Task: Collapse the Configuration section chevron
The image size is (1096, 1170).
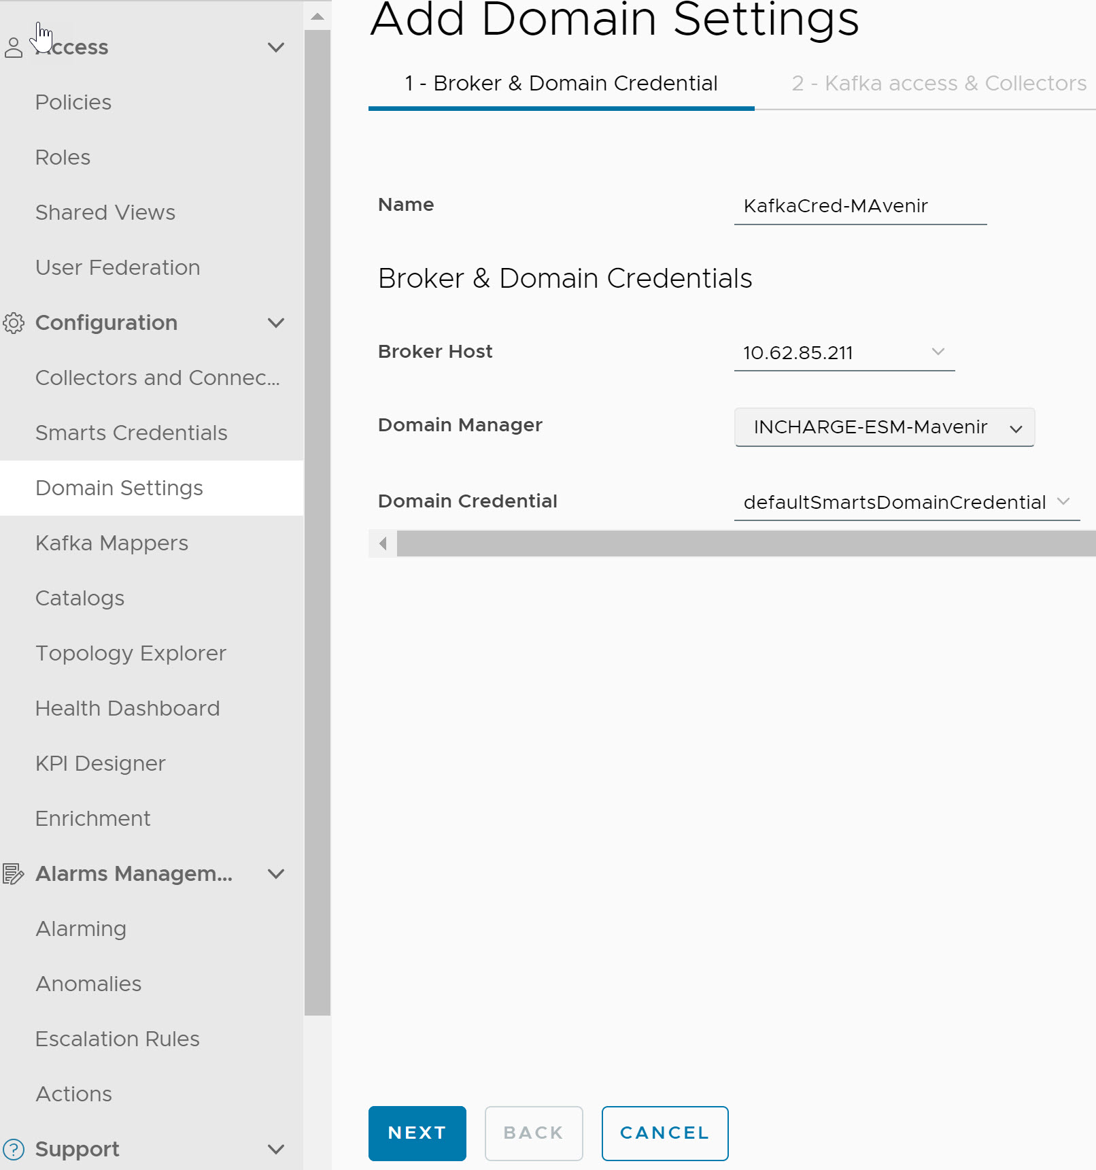Action: tap(276, 322)
